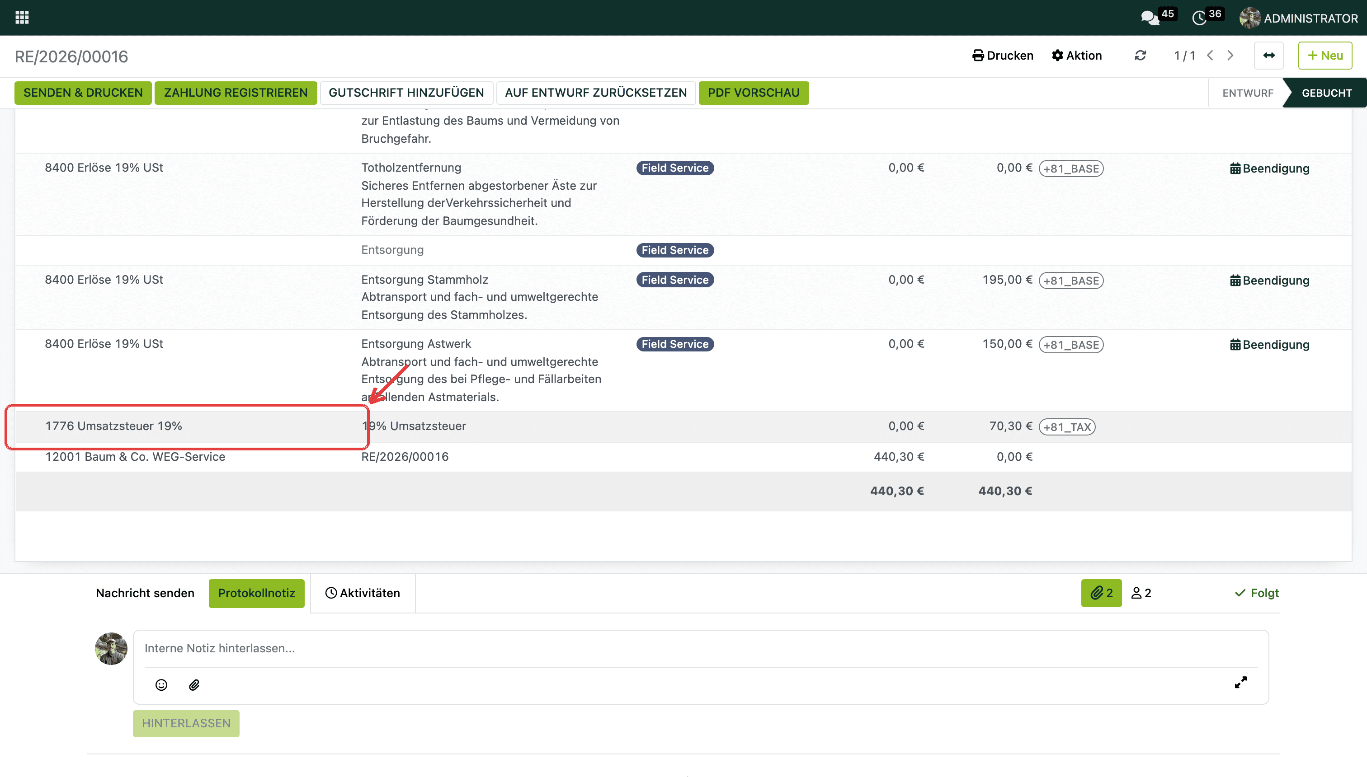Viewport: 1367px width, 777px height.
Task: Click +81_BASE tag next to 150,00 €
Action: tap(1071, 345)
